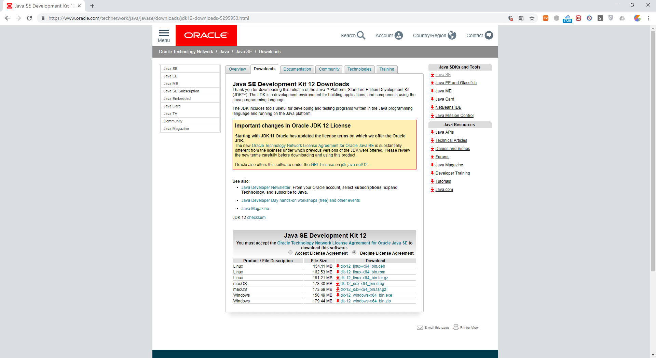Screen dimensions: 656x358
Task: Open Java SE Subscription in left sidebar
Action: click(190, 91)
